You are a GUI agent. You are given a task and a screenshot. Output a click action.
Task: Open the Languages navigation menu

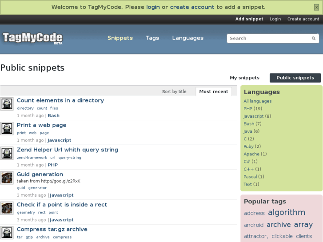(x=188, y=38)
